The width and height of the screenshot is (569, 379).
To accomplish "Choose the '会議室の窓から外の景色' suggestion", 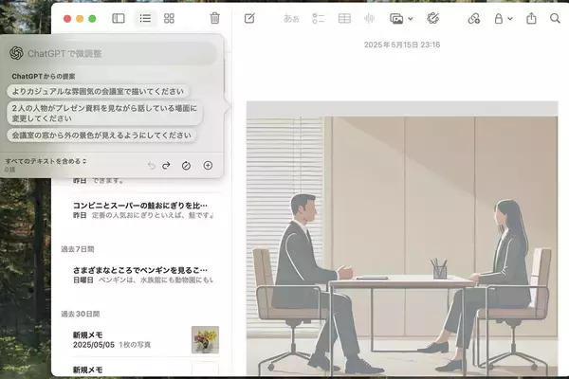I will point(101,135).
